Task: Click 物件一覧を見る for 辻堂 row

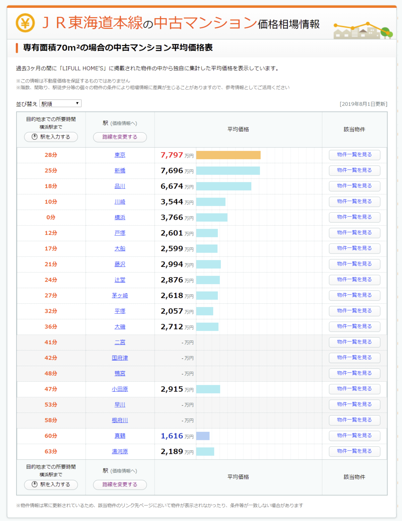Action: click(355, 280)
